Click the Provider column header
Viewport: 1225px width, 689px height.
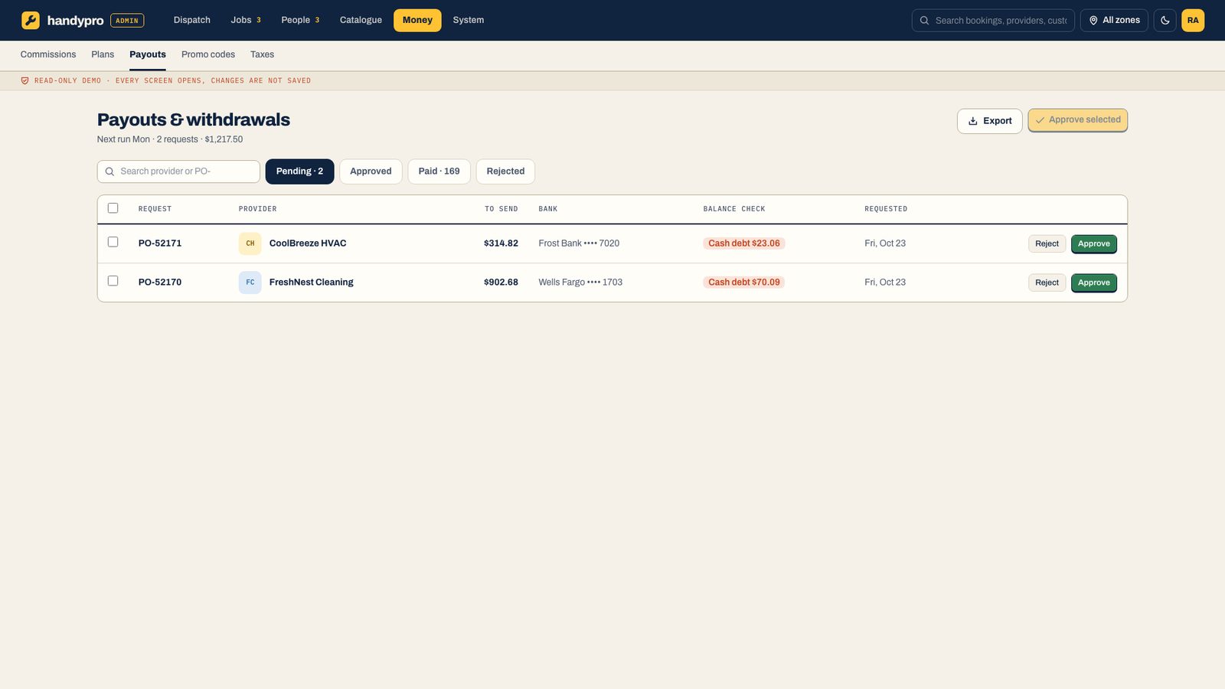[258, 209]
